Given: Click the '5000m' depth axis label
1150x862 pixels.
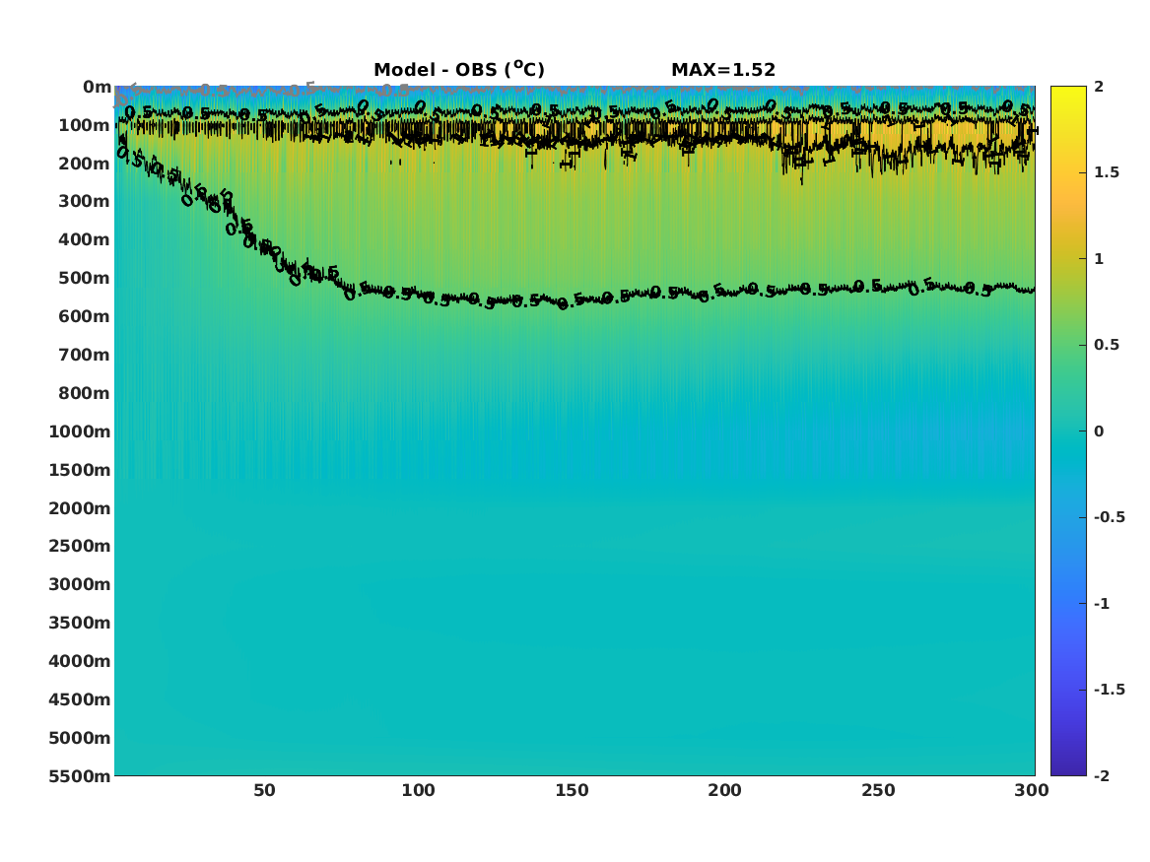Looking at the screenshot, I should click(x=80, y=738).
